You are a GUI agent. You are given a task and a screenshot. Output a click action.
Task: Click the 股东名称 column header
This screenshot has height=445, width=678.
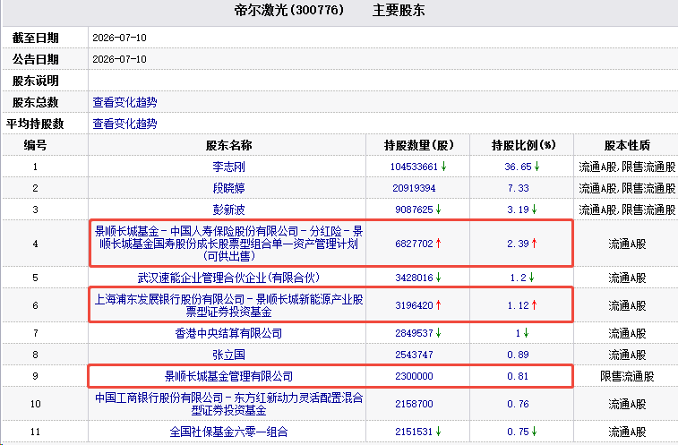[228, 145]
